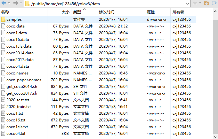
Task: Select the coco16.txt document icon
Action: pyautogui.click(x=3, y=120)
